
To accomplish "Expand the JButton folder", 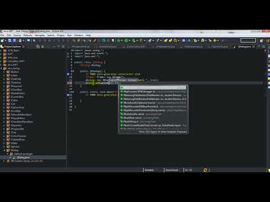I will tap(4, 72).
